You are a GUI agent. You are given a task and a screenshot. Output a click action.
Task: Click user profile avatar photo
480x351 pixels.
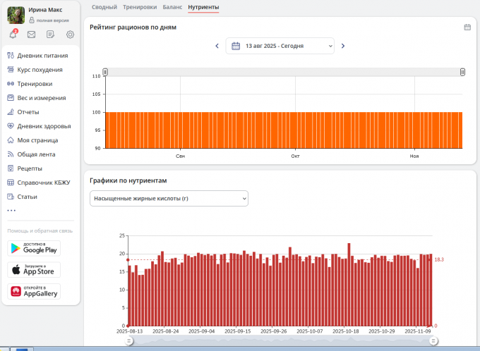click(x=16, y=15)
